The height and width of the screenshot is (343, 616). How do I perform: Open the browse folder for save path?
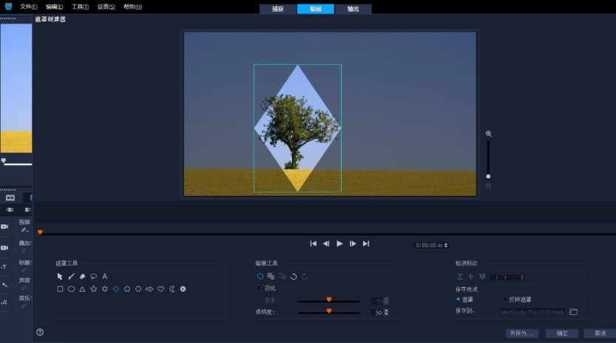tap(573, 311)
